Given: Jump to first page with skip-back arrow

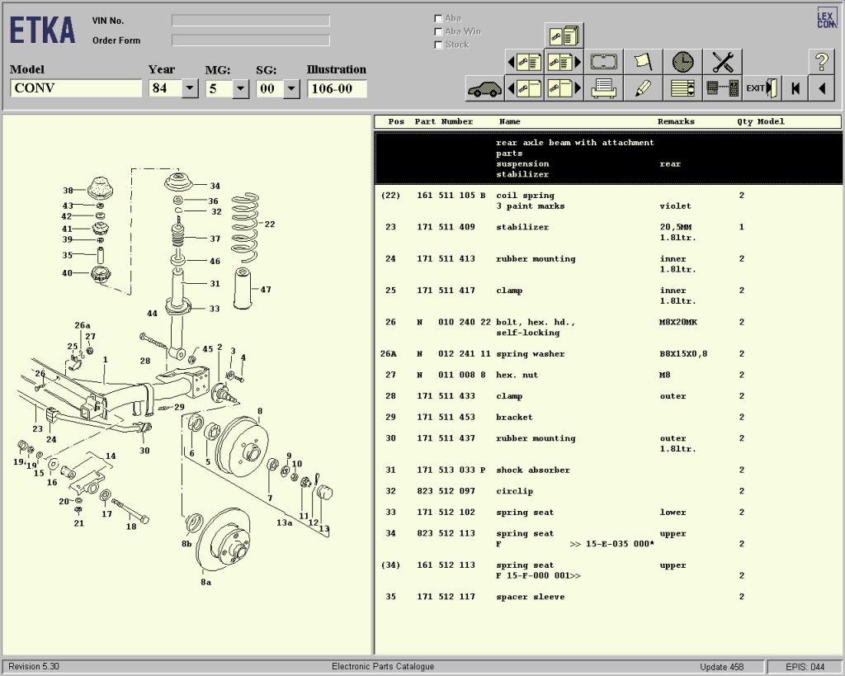Looking at the screenshot, I should (x=795, y=88).
